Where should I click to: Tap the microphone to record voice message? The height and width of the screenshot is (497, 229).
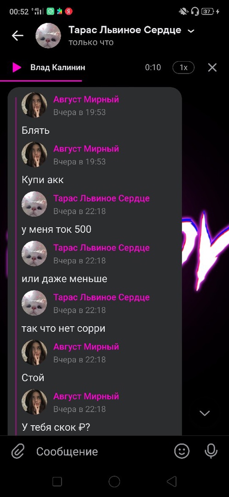[211, 451]
